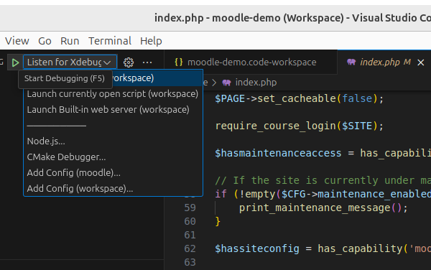Click the print_maintenance_message() code line

(x=323, y=208)
